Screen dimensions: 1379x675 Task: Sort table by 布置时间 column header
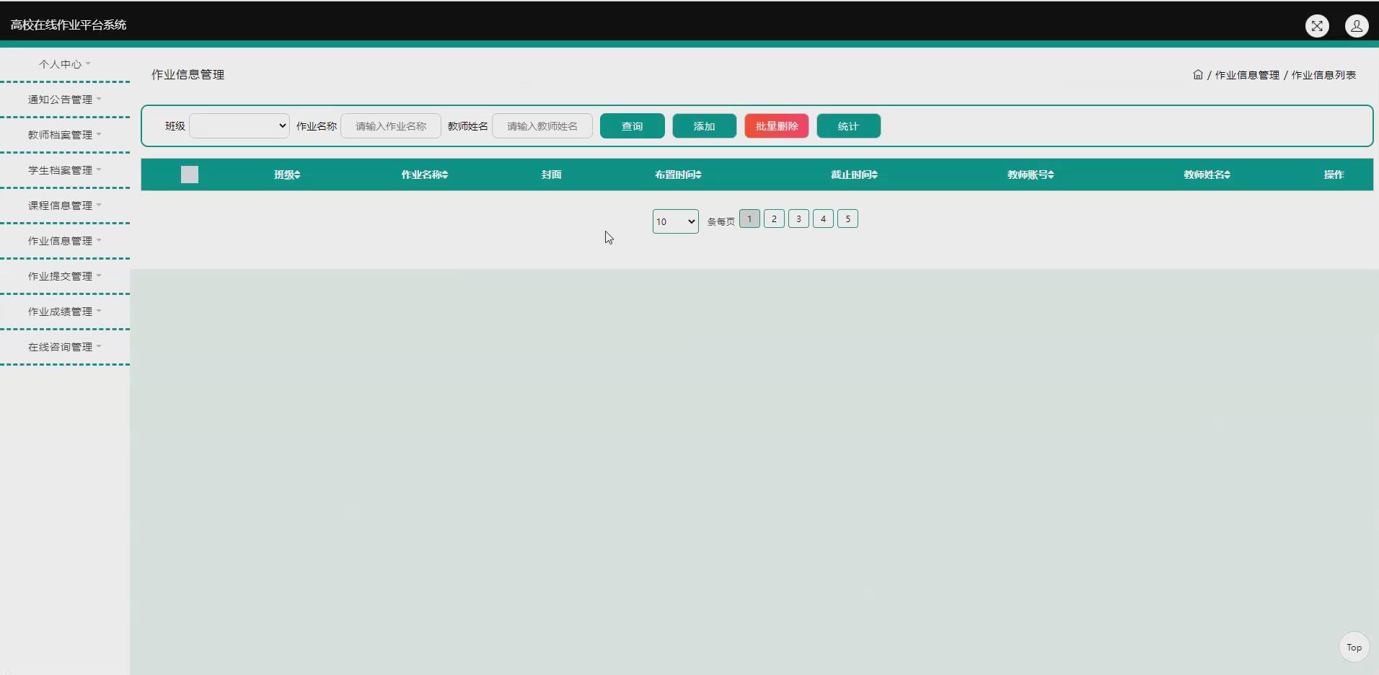click(x=678, y=175)
